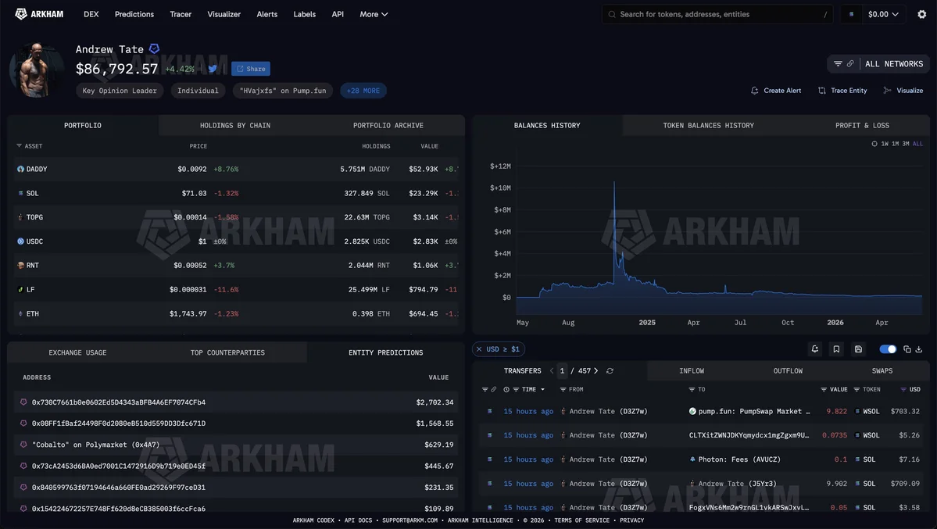Open the ALL NETWORKS filter
937x529 pixels.
click(x=878, y=64)
